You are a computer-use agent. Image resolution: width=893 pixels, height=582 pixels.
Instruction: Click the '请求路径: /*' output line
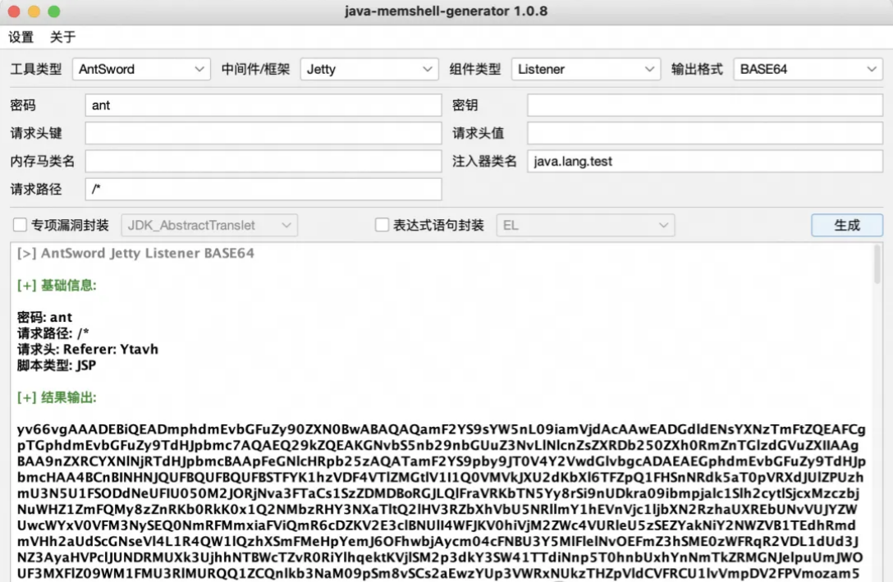pyautogui.click(x=53, y=333)
